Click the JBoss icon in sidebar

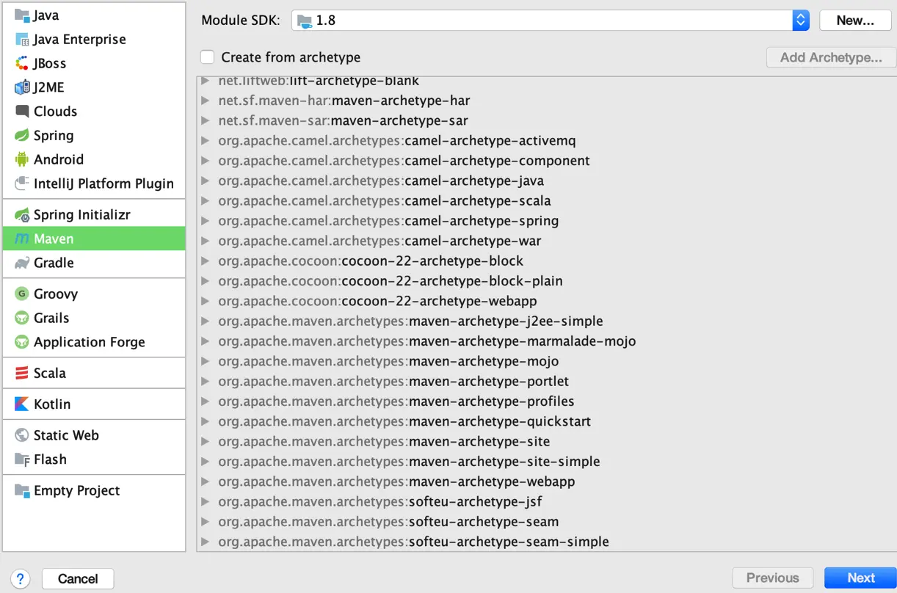[21, 64]
